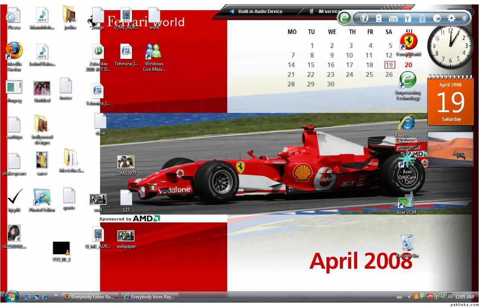The width and height of the screenshot is (479, 307).
Task: Click the gear settings icon in Acer toolbar
Action: [x=451, y=18]
